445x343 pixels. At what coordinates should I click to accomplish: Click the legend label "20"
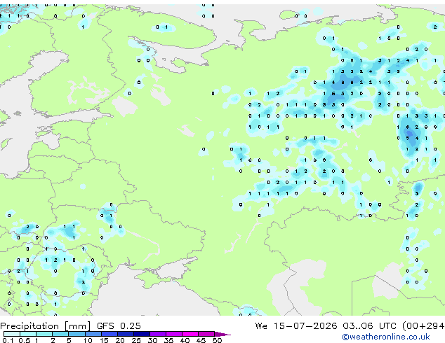[120, 340]
